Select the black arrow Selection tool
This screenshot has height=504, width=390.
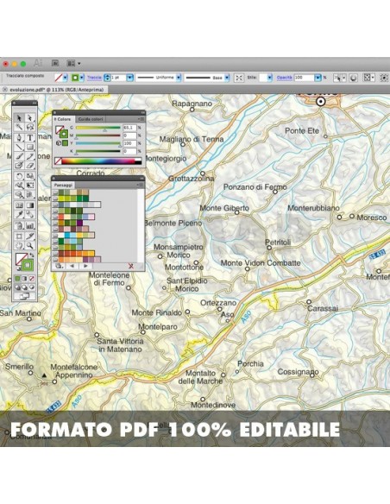(x=19, y=117)
